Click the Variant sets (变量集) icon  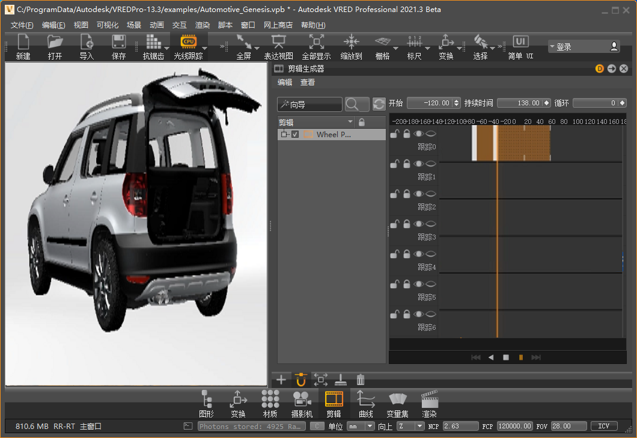point(397,399)
